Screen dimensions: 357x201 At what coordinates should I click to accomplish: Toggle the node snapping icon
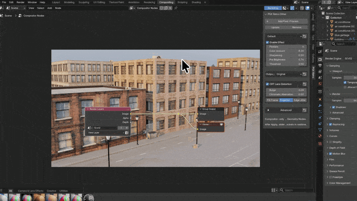tap(302, 8)
